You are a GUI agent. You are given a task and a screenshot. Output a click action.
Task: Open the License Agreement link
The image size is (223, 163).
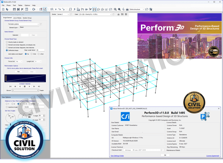pyautogui.click(x=213, y=156)
